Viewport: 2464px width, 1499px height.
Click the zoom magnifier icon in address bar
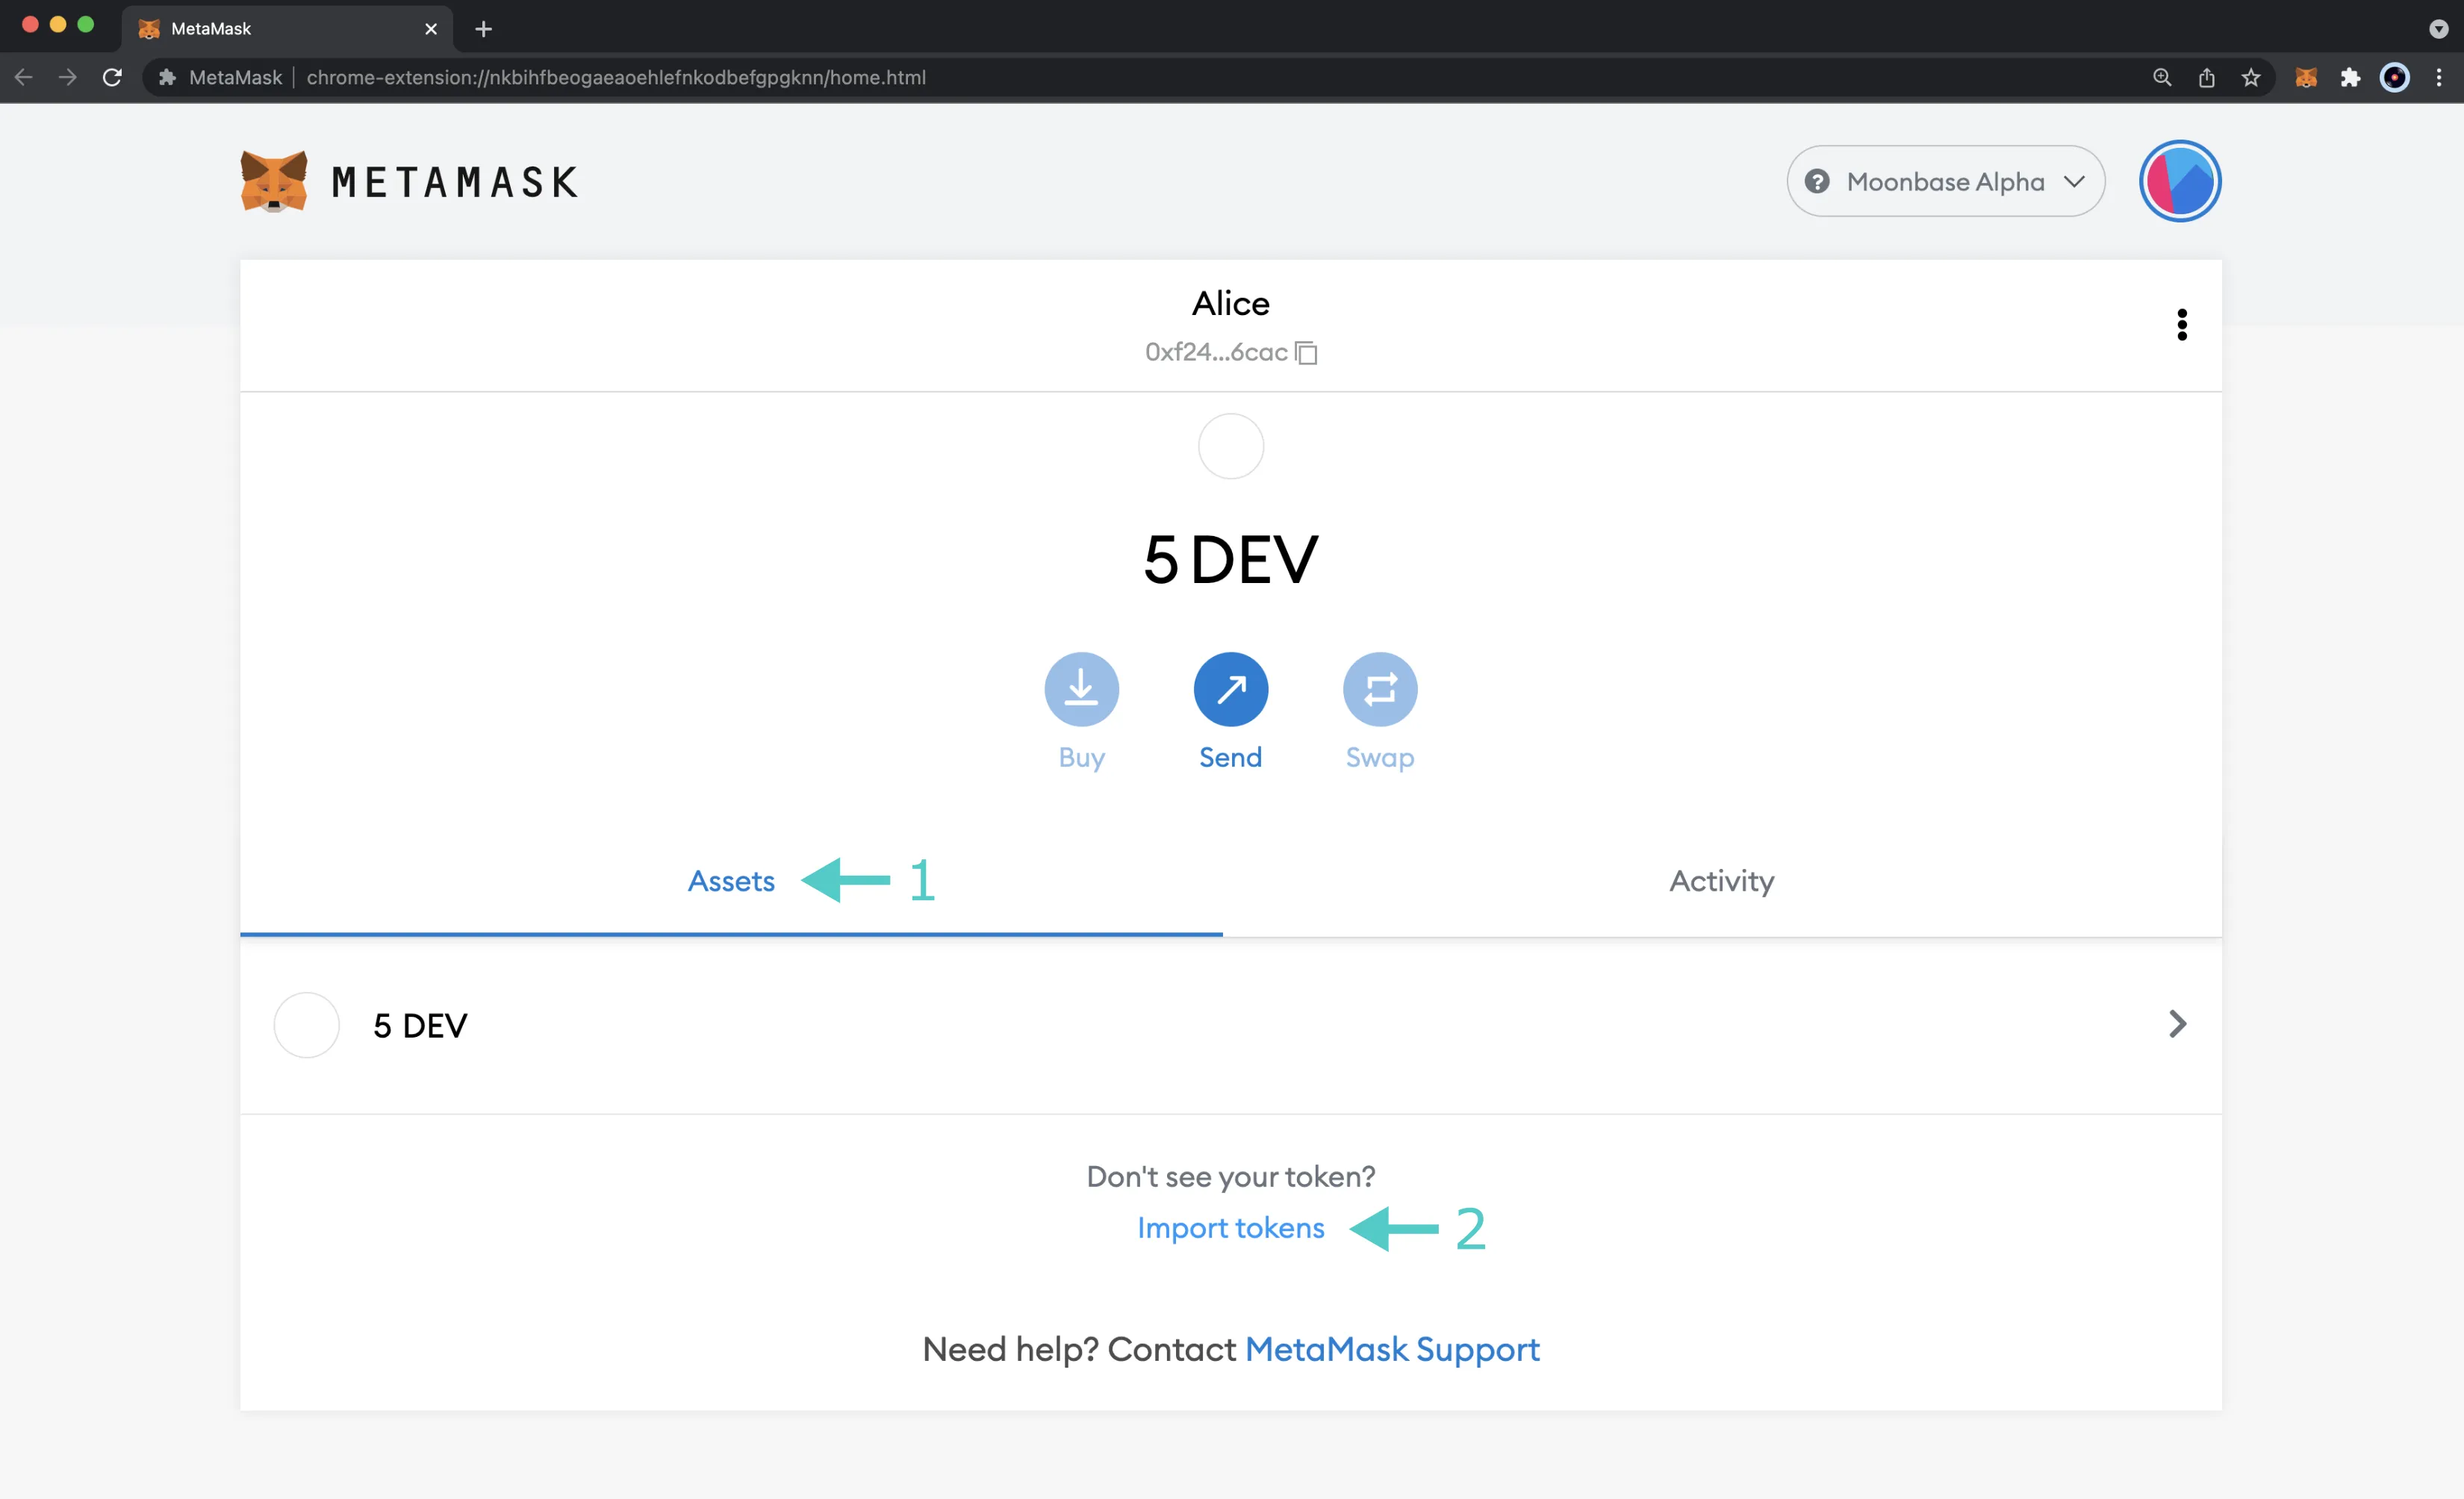[x=2161, y=77]
